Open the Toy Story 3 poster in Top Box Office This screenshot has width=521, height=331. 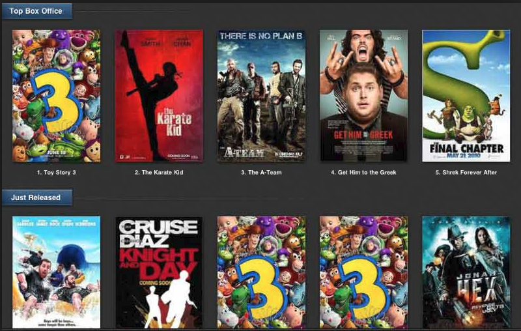[x=56, y=96]
